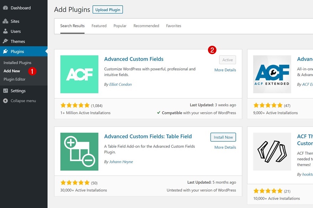Switch to the Featured tab

99,26
